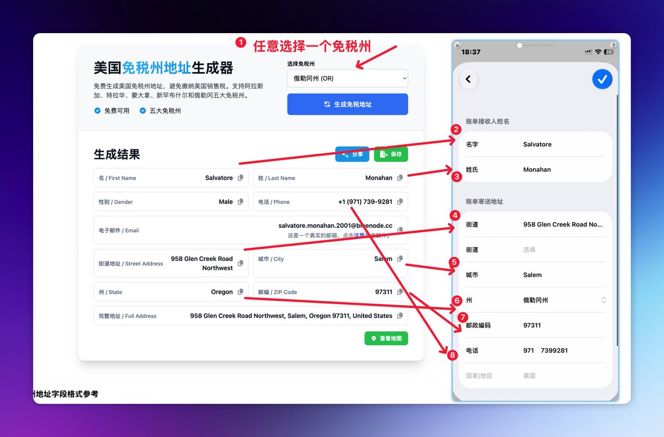This screenshot has width=664, height=437.
Task: Open the 选择免税州 state dropdown
Action: (347, 78)
